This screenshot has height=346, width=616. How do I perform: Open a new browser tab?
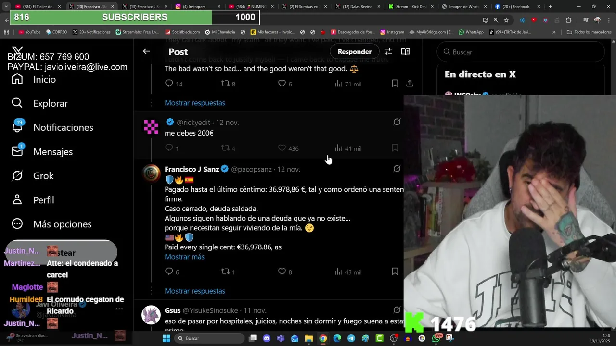(550, 7)
